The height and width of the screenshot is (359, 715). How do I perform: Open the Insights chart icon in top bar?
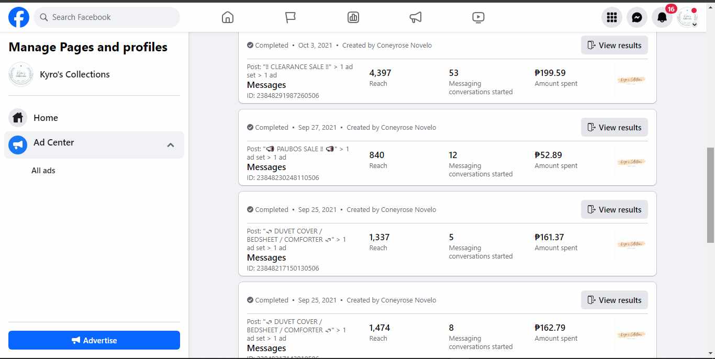[x=353, y=17]
